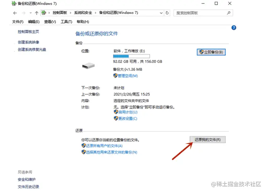Click shield icon beside 还原所有用户的文件

coord(84,145)
